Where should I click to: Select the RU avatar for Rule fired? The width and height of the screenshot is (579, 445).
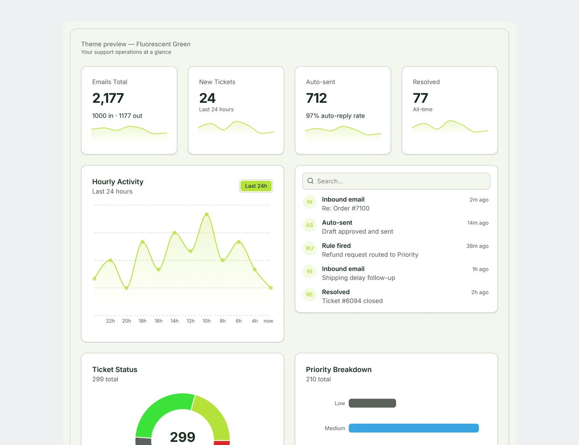310,248
